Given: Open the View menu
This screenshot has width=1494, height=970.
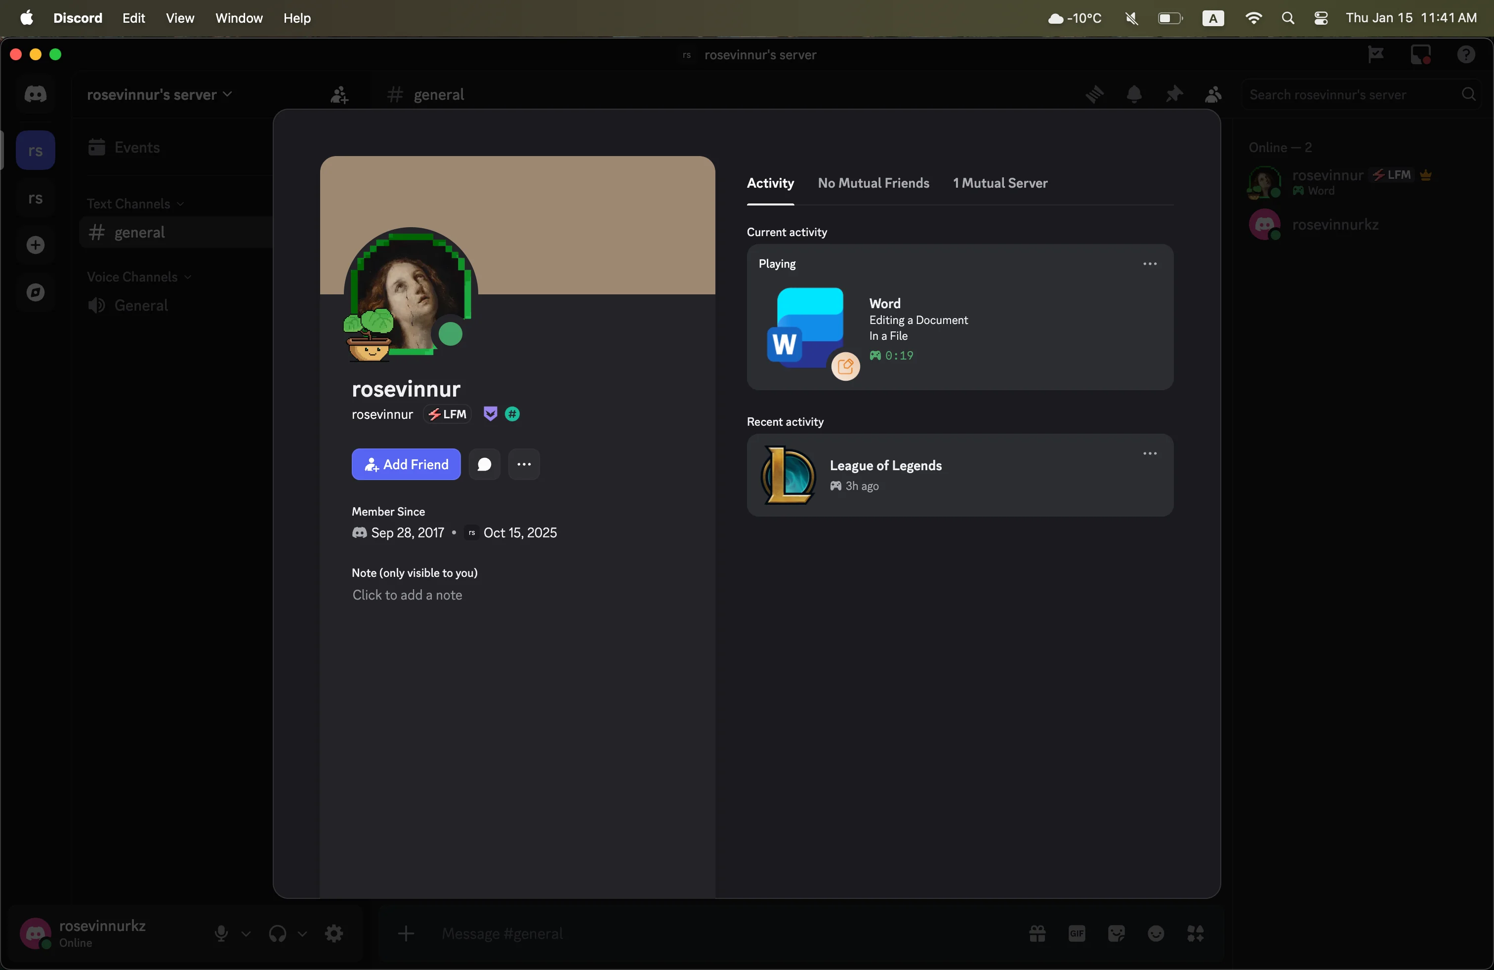Looking at the screenshot, I should [179, 18].
